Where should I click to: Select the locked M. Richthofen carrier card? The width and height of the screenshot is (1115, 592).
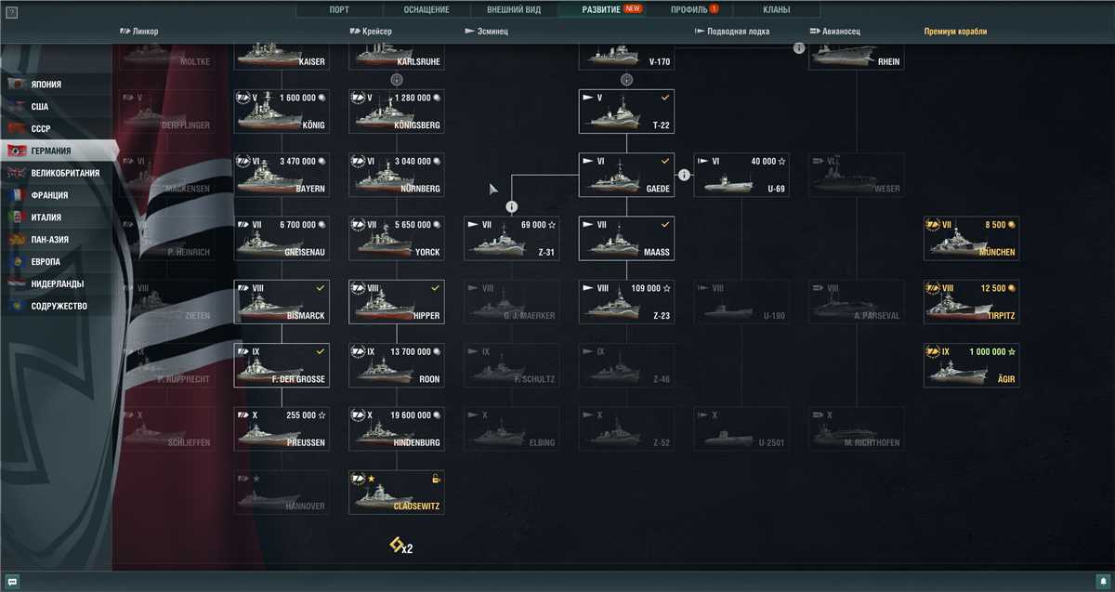pos(857,428)
